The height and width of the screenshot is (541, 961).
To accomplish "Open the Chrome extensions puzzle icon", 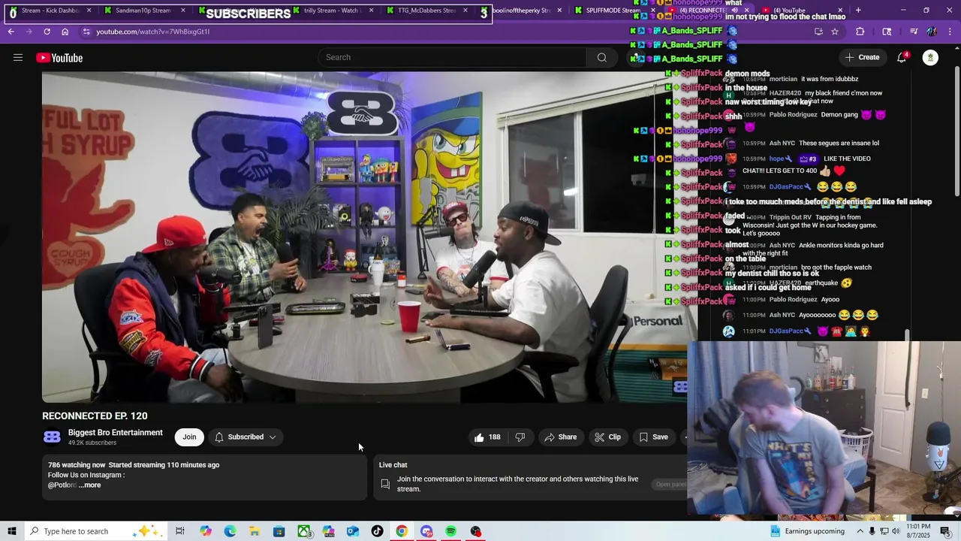I will click(860, 32).
